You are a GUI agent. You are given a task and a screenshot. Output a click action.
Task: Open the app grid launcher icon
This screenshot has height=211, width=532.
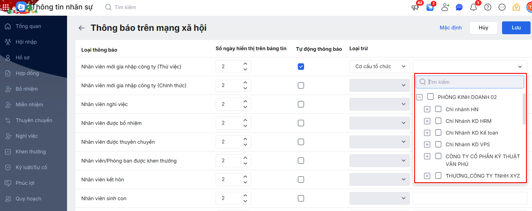tap(6, 7)
